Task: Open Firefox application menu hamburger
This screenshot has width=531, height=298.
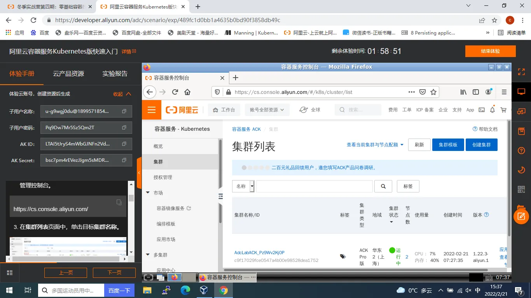Action: (504, 92)
